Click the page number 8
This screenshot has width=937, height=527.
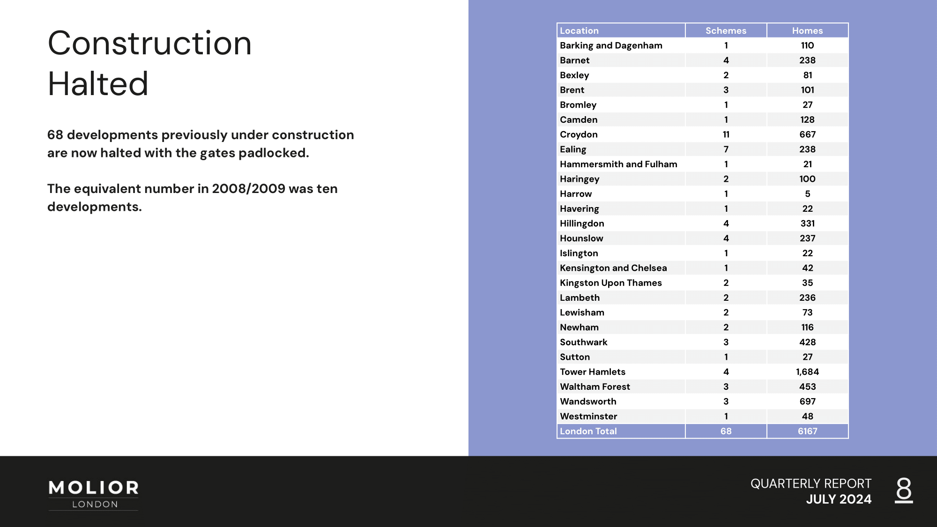(904, 490)
